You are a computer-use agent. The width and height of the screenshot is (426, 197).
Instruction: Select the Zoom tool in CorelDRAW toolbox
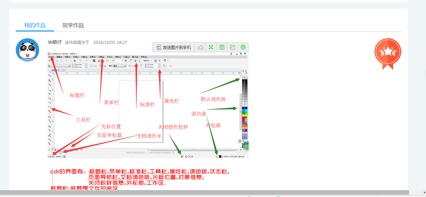(50, 85)
